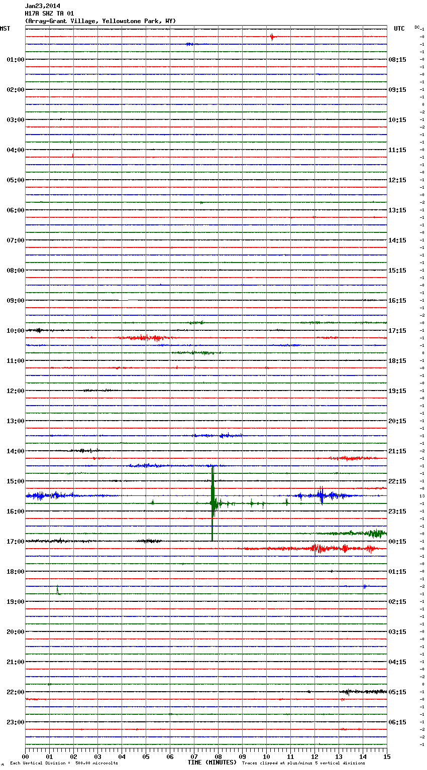Click the 02:15 UTC time label

point(397,602)
